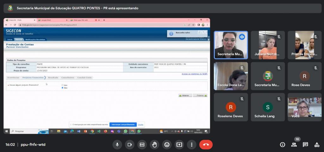Screen dimensions: 324x152
Task: Open the green WhatsApp taskbar icon next to Teams
Action: pyautogui.click(x=125, y=131)
